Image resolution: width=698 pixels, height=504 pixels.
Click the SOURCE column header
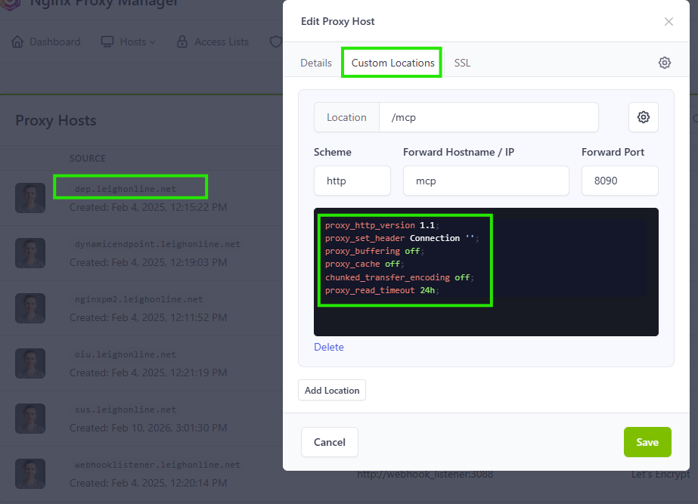click(88, 159)
